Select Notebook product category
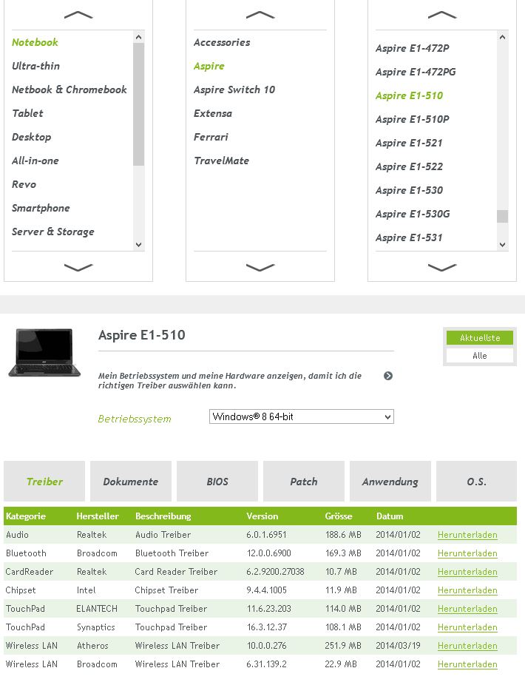This screenshot has height=685, width=525. (x=35, y=42)
